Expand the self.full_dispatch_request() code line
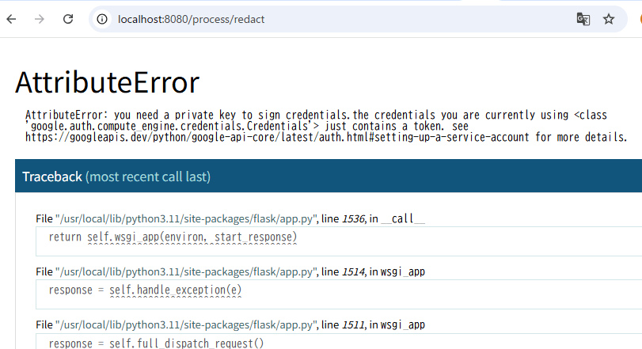The width and height of the screenshot is (642, 349). (x=156, y=343)
